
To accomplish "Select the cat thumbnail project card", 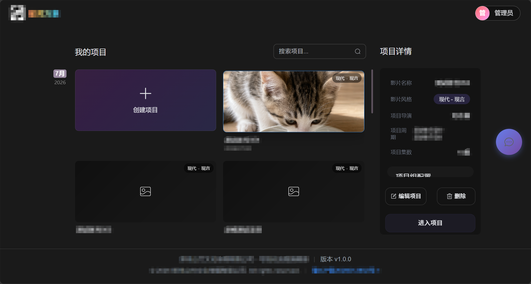I will tap(293, 101).
